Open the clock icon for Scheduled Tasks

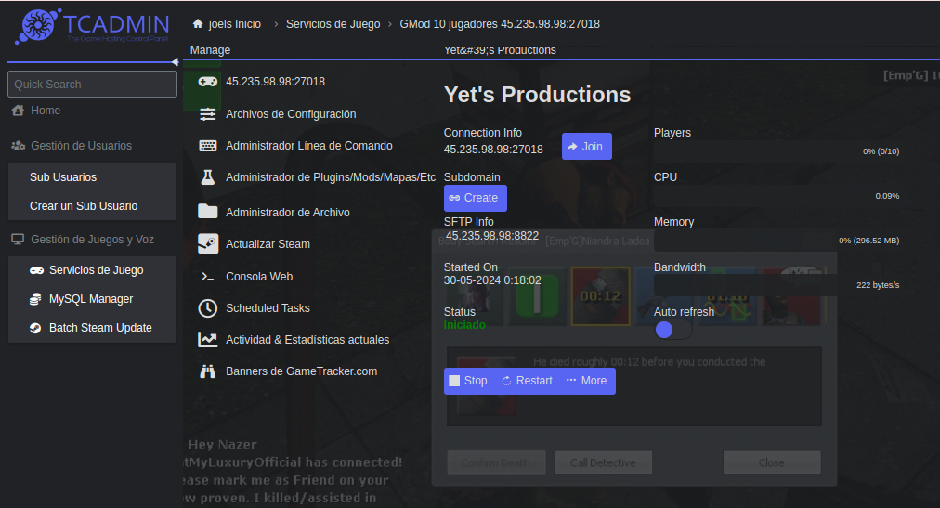[208, 308]
